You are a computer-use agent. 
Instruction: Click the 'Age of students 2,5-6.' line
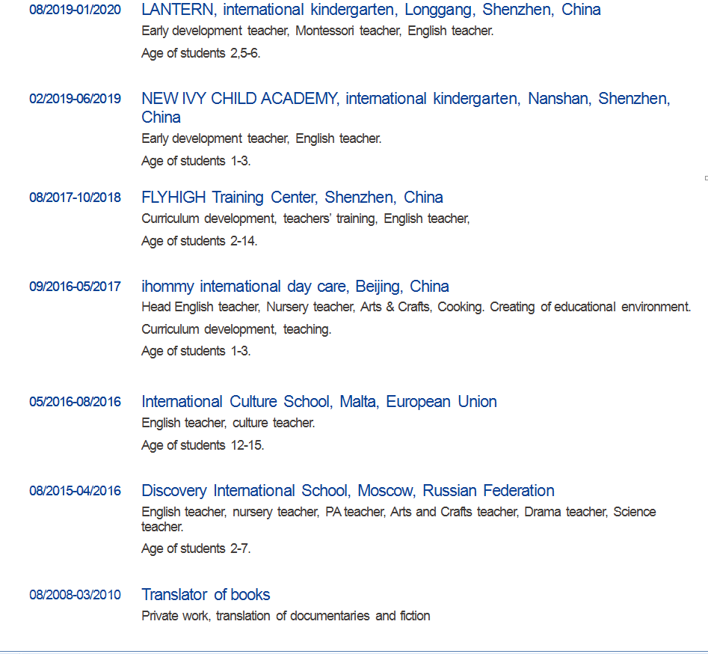pyautogui.click(x=200, y=53)
